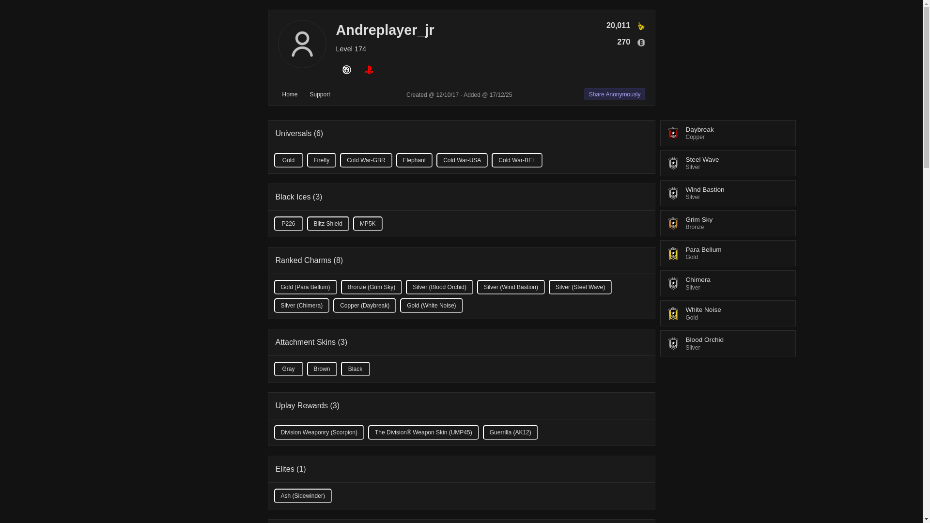Screen dimensions: 930x523
Task: Select the Gold universal skin tag
Action: click(288, 160)
